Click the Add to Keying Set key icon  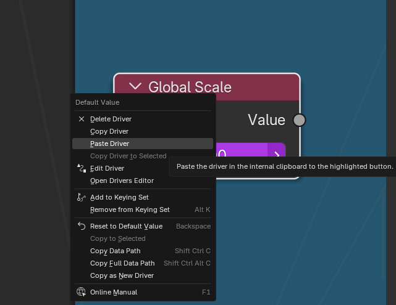82,197
